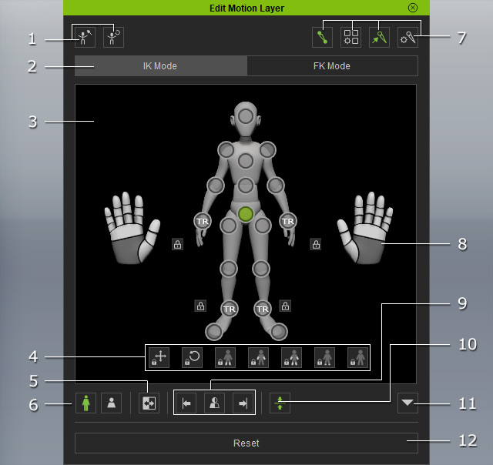Open the gear and pin settings icon
Image resolution: width=493 pixels, height=465 pixels.
[x=407, y=38]
